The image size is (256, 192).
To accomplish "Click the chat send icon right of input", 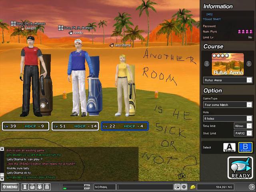I will 177,187.
